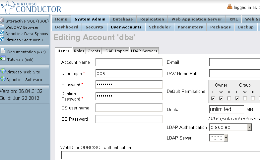The width and height of the screenshot is (260, 160).
Task: Click into the Password field
Action: point(129,85)
